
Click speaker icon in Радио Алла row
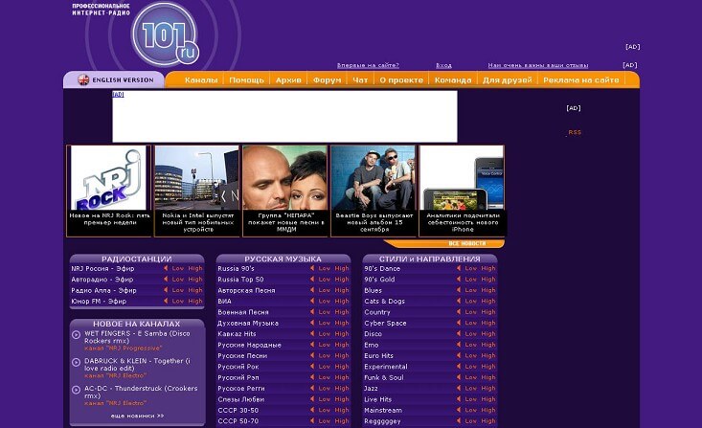(166, 290)
